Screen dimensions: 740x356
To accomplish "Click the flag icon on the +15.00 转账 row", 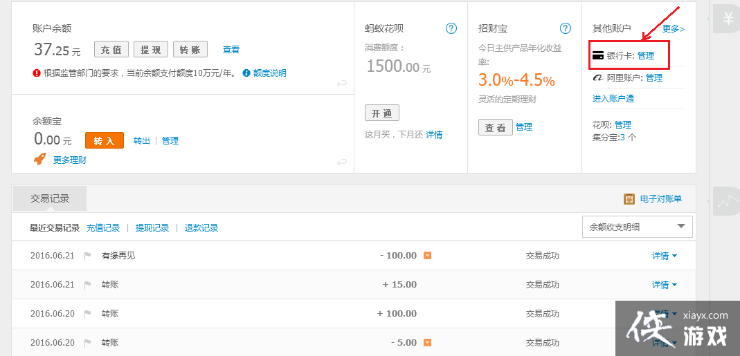I will coord(88,285).
